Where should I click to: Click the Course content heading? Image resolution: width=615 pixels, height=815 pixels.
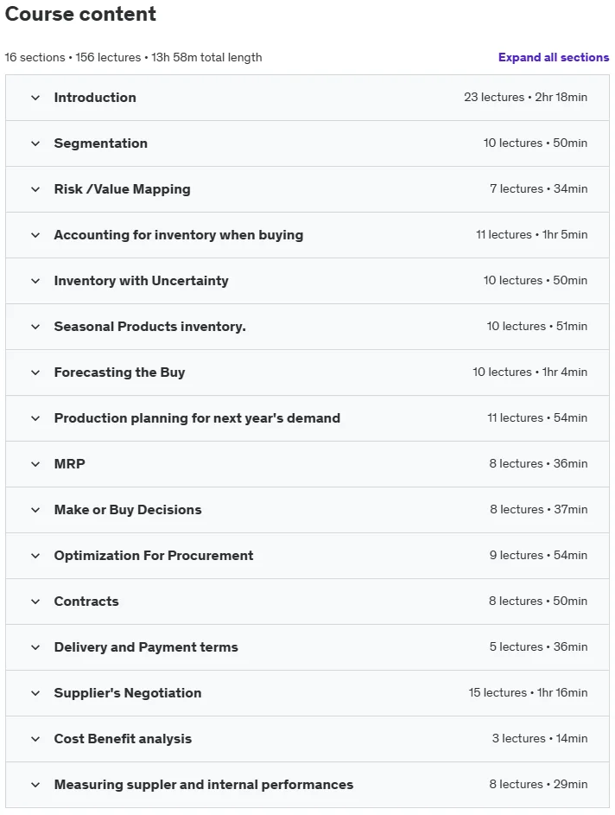click(x=80, y=14)
